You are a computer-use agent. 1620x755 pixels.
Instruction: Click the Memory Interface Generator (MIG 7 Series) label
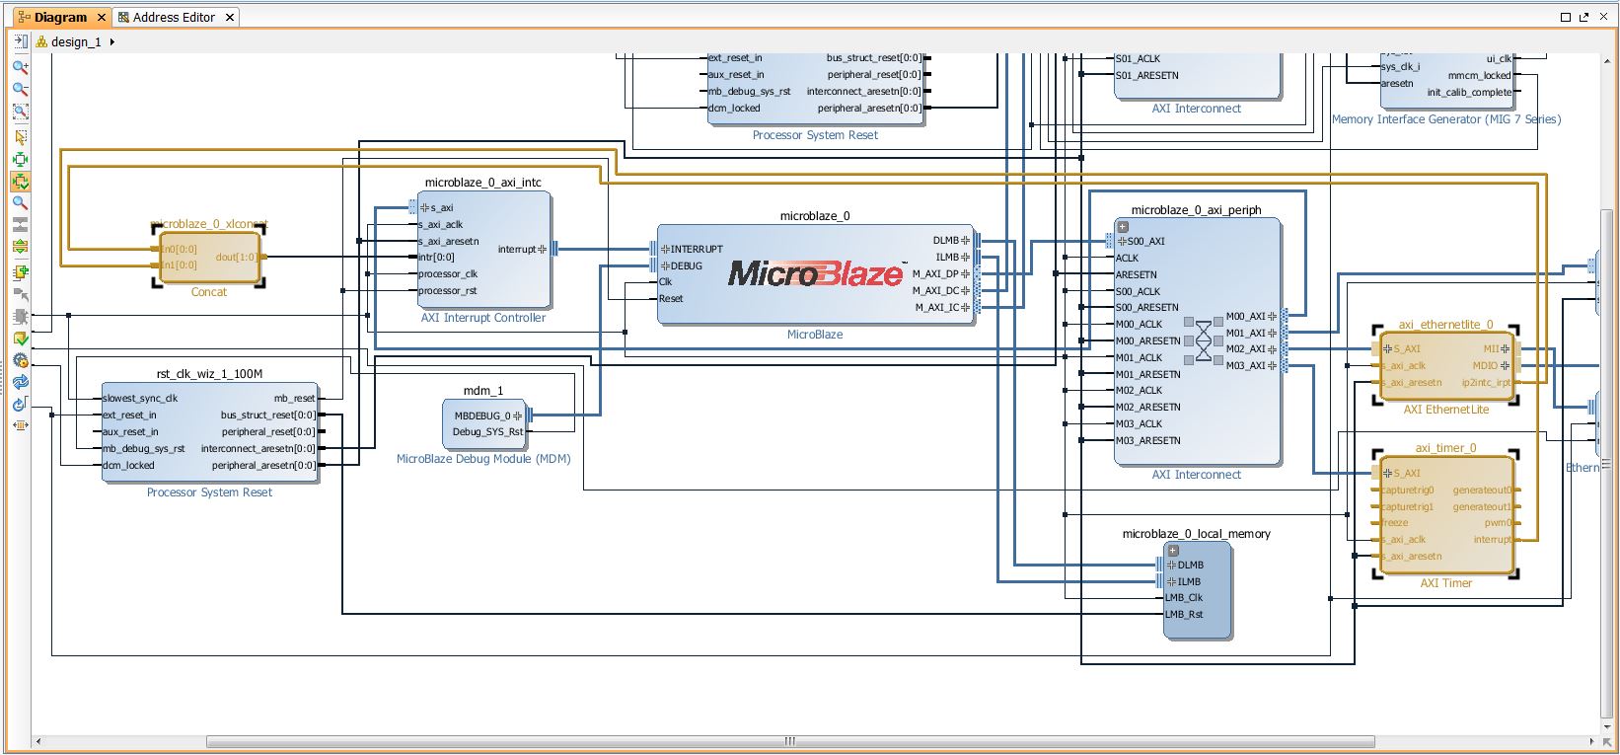1446,119
